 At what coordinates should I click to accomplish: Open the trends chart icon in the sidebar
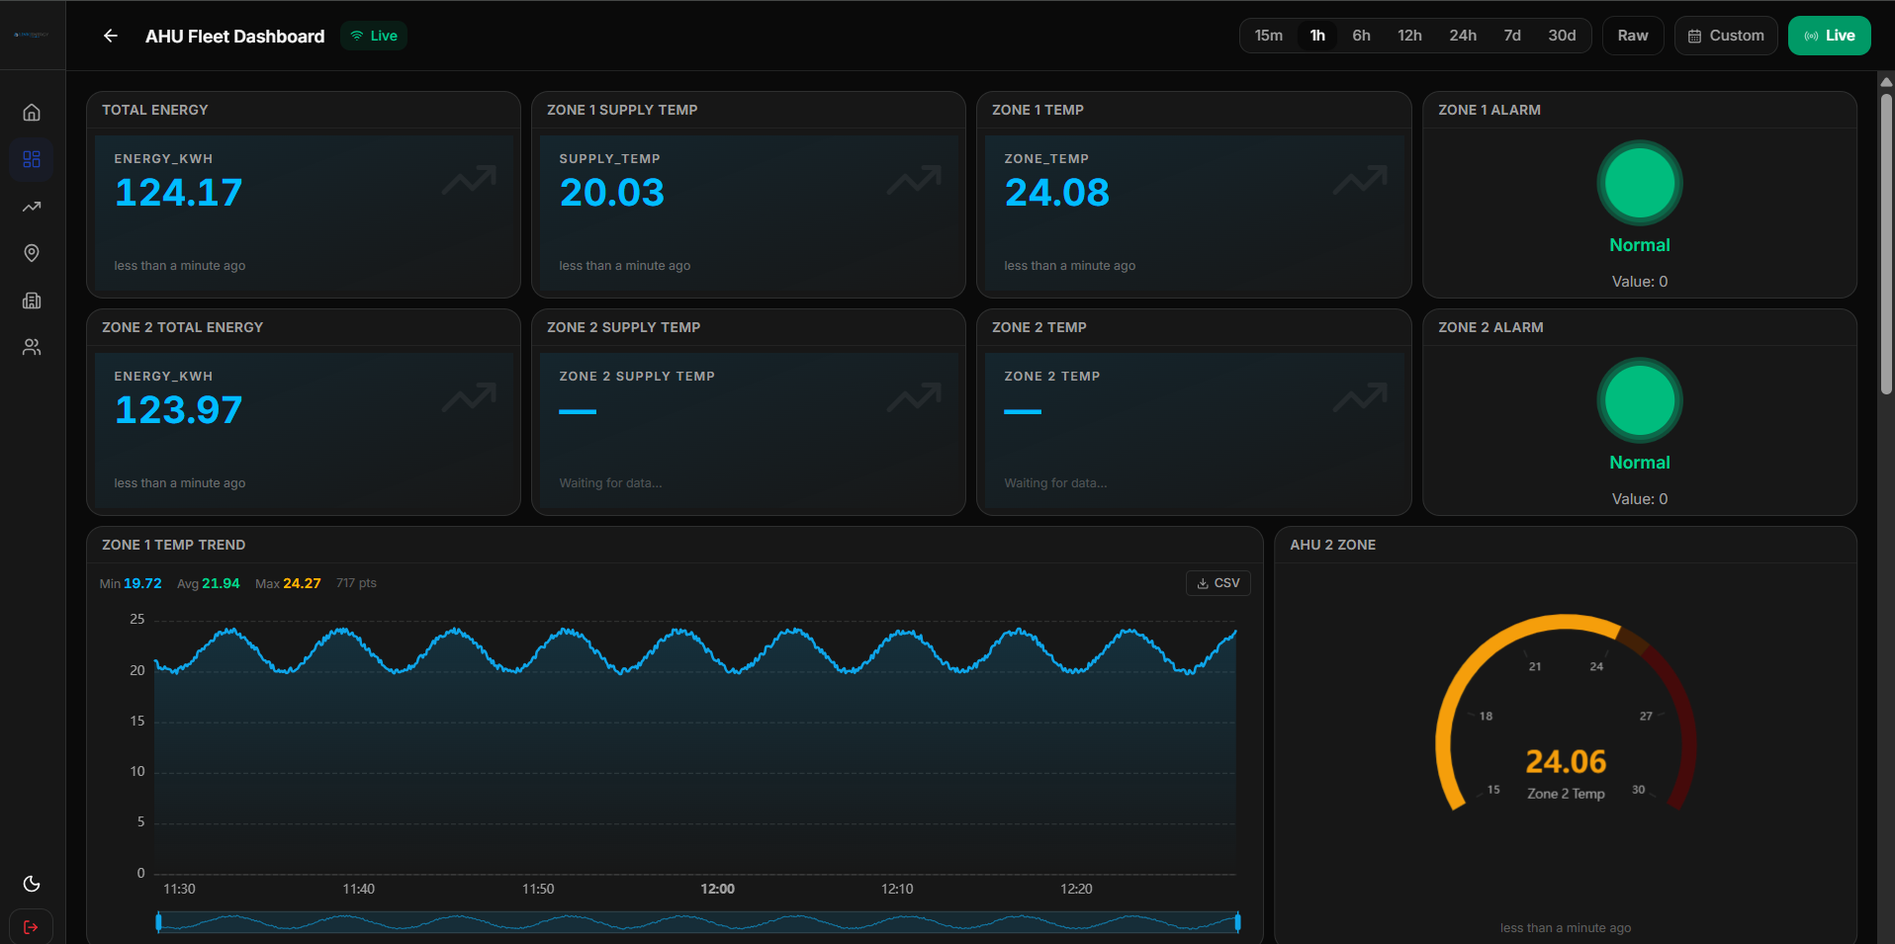(x=32, y=207)
